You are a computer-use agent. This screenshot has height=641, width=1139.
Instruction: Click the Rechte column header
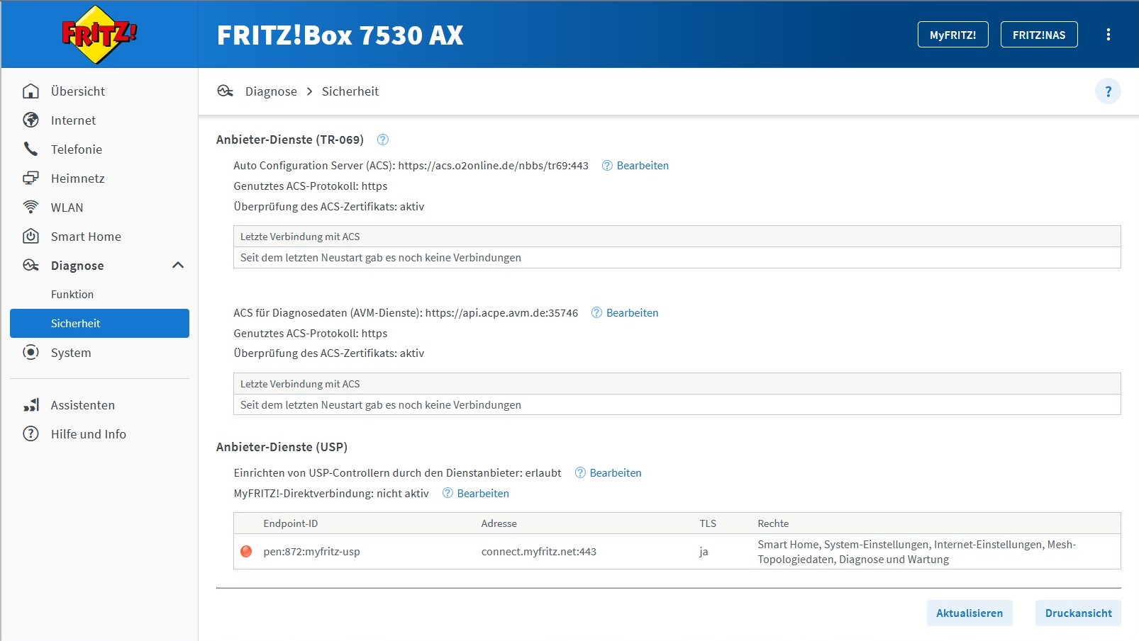773,523
